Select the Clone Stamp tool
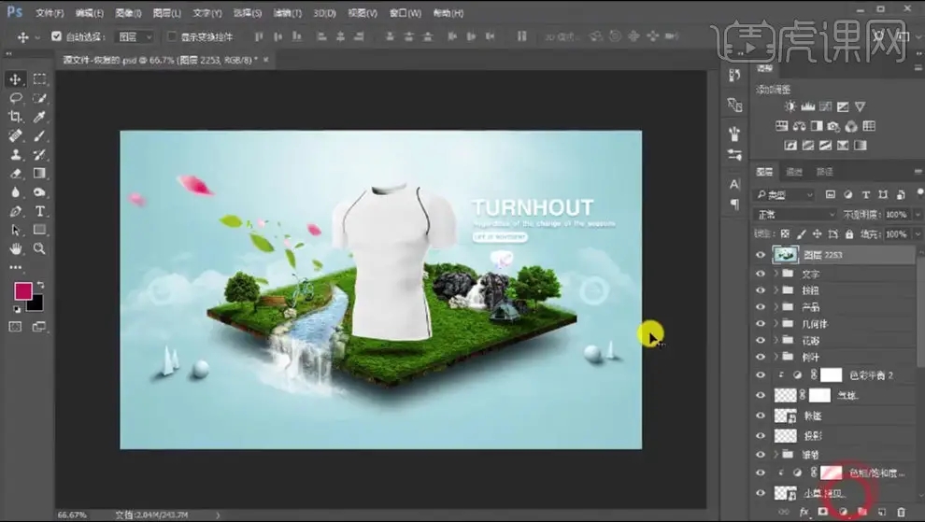Viewport: 925px width, 522px height. (15, 154)
